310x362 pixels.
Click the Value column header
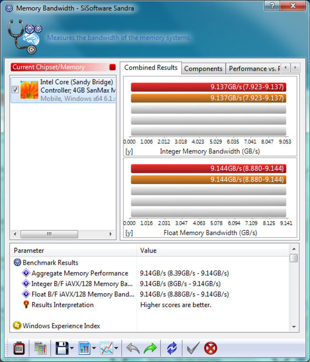[212, 251]
